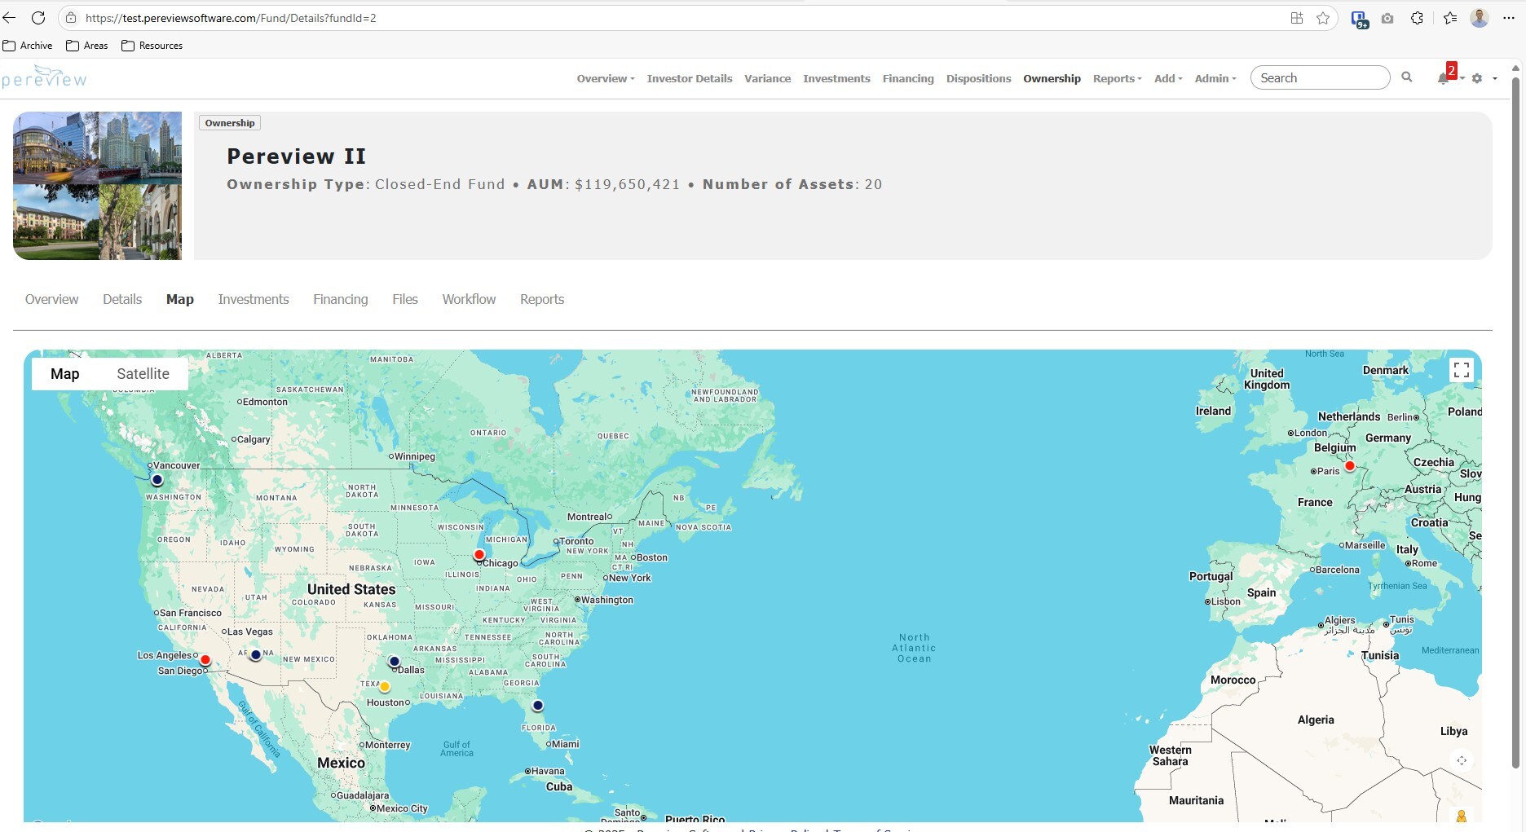Click the page vertical scrollbar
Image resolution: width=1526 pixels, height=832 pixels.
(1515, 407)
